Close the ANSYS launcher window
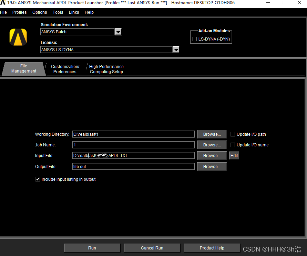 click(x=299, y=3)
